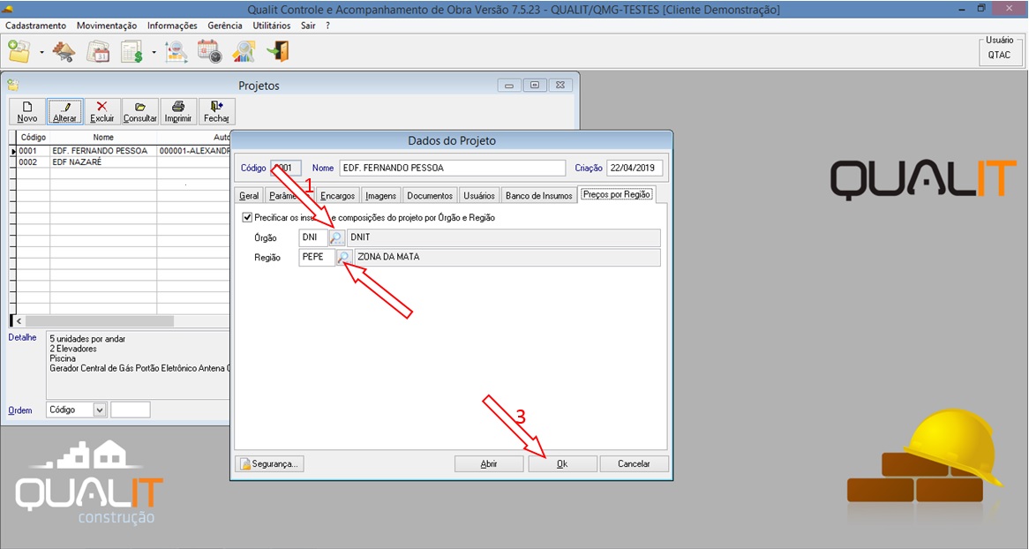Select row 0002 EDF NAZARÉ
Image resolution: width=1029 pixels, height=549 pixels.
pyautogui.click(x=119, y=162)
